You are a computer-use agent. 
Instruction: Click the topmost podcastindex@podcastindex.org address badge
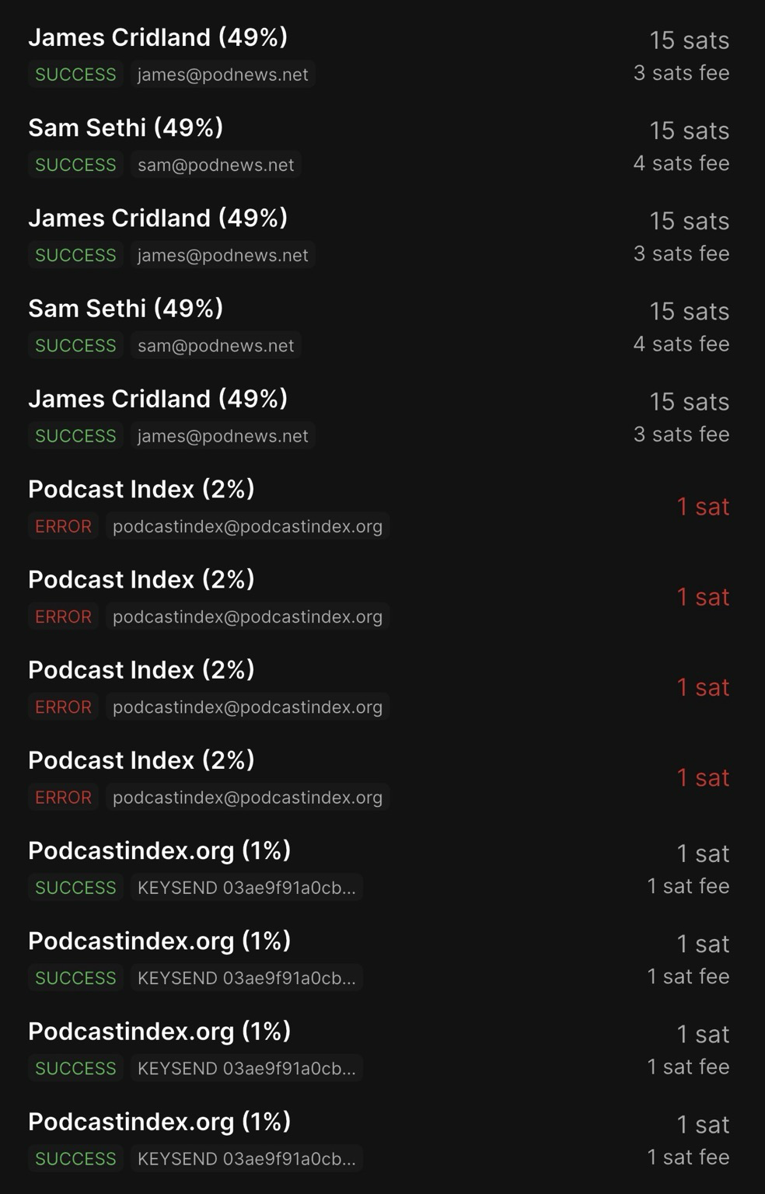click(x=247, y=526)
